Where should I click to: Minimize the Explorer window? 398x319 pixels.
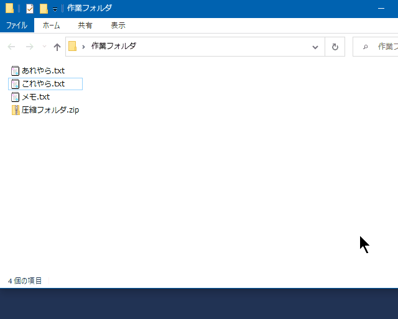tap(380, 9)
